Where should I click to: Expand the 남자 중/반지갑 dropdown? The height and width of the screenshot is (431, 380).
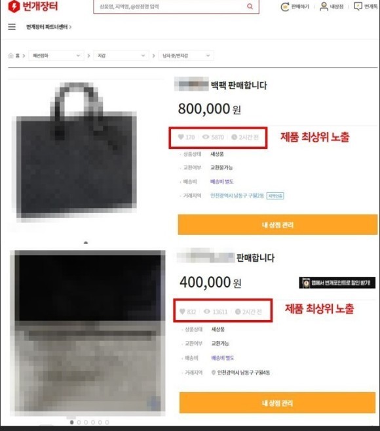point(186,56)
